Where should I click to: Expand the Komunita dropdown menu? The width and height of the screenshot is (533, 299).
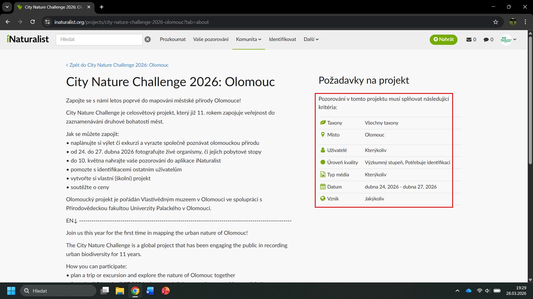[x=249, y=39]
